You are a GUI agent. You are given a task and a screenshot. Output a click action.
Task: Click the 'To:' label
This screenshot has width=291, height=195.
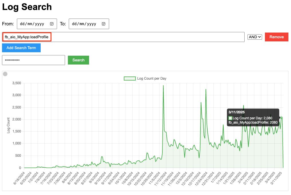click(63, 24)
